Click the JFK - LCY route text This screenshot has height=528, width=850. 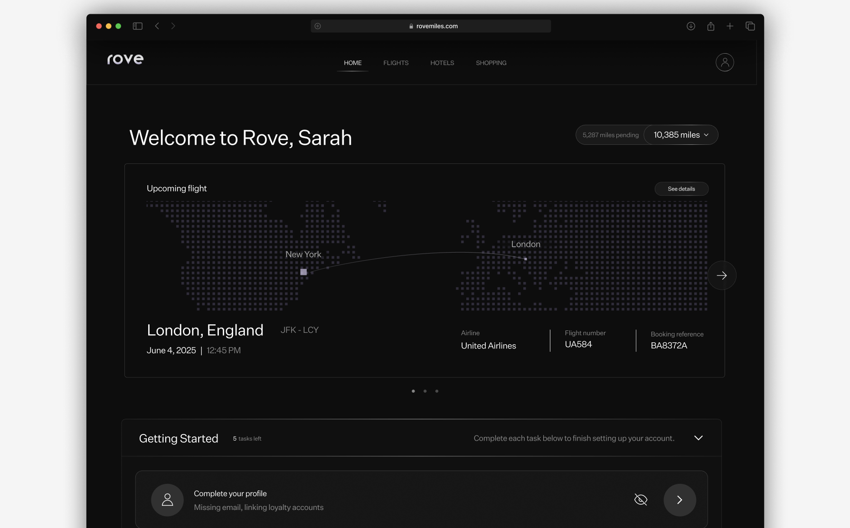300,330
